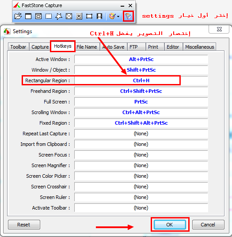Click the Active Window hotkey field
The image size is (232, 237).
point(141,59)
